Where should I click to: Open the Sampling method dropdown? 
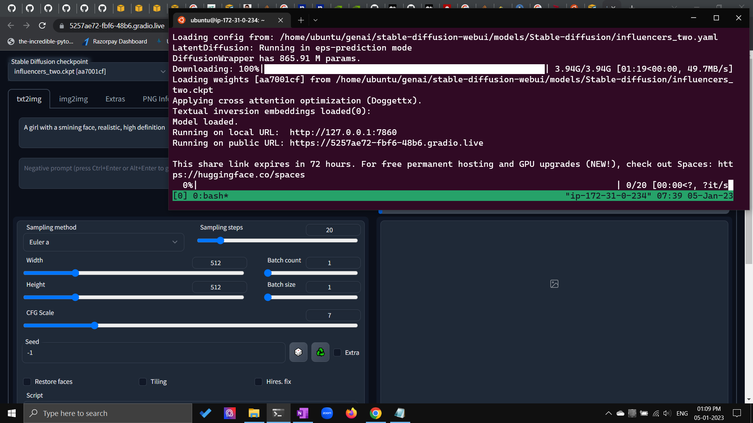click(x=104, y=242)
